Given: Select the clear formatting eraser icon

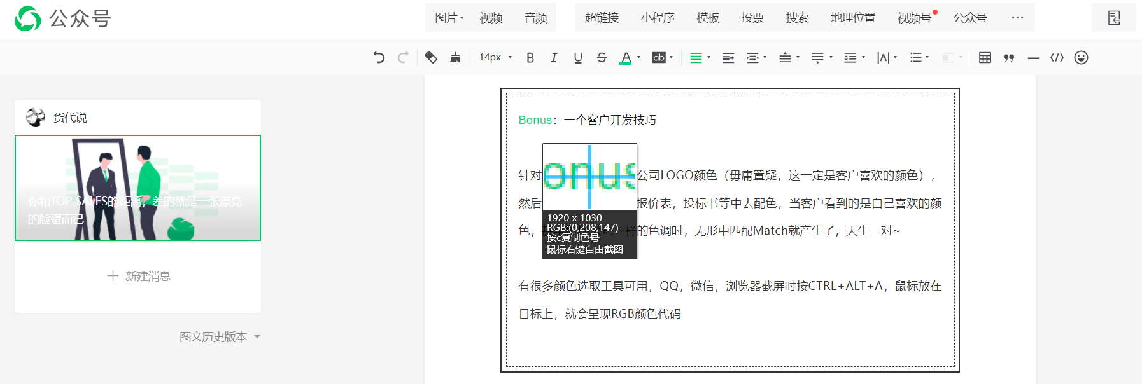Looking at the screenshot, I should tap(431, 58).
